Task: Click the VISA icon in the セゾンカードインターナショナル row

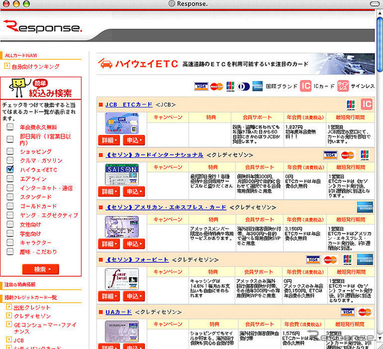Action: coord(330,155)
